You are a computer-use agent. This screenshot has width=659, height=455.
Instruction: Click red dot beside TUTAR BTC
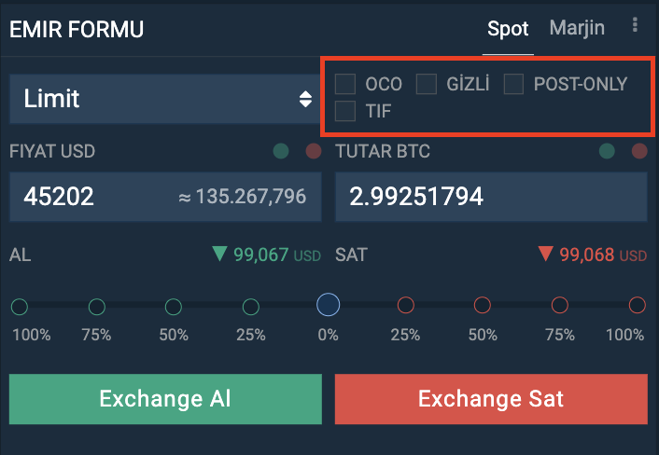pyautogui.click(x=639, y=151)
